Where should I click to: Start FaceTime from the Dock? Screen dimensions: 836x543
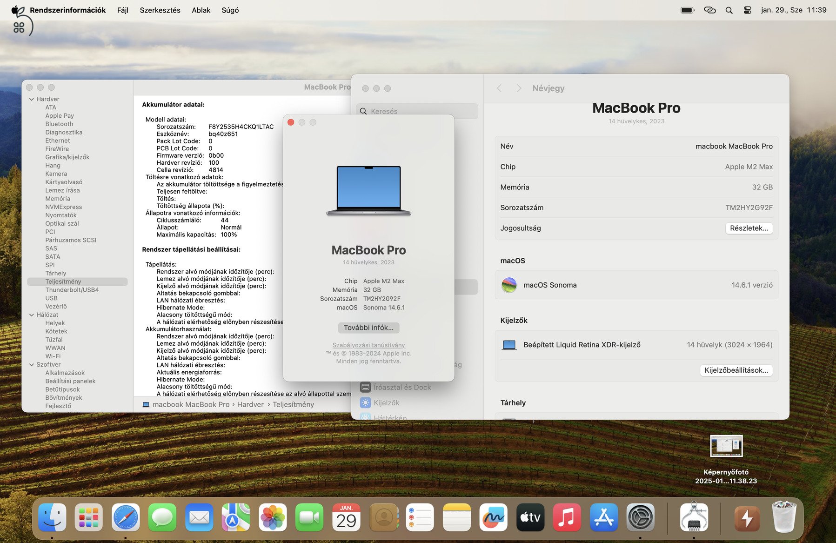(309, 517)
